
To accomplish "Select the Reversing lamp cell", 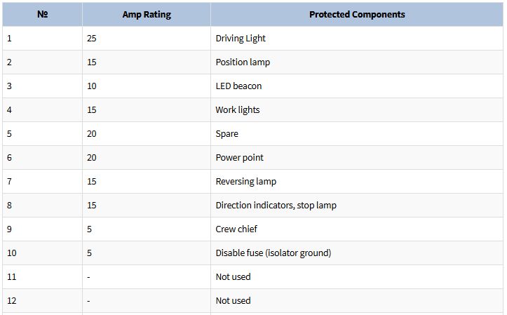I will click(x=246, y=182).
